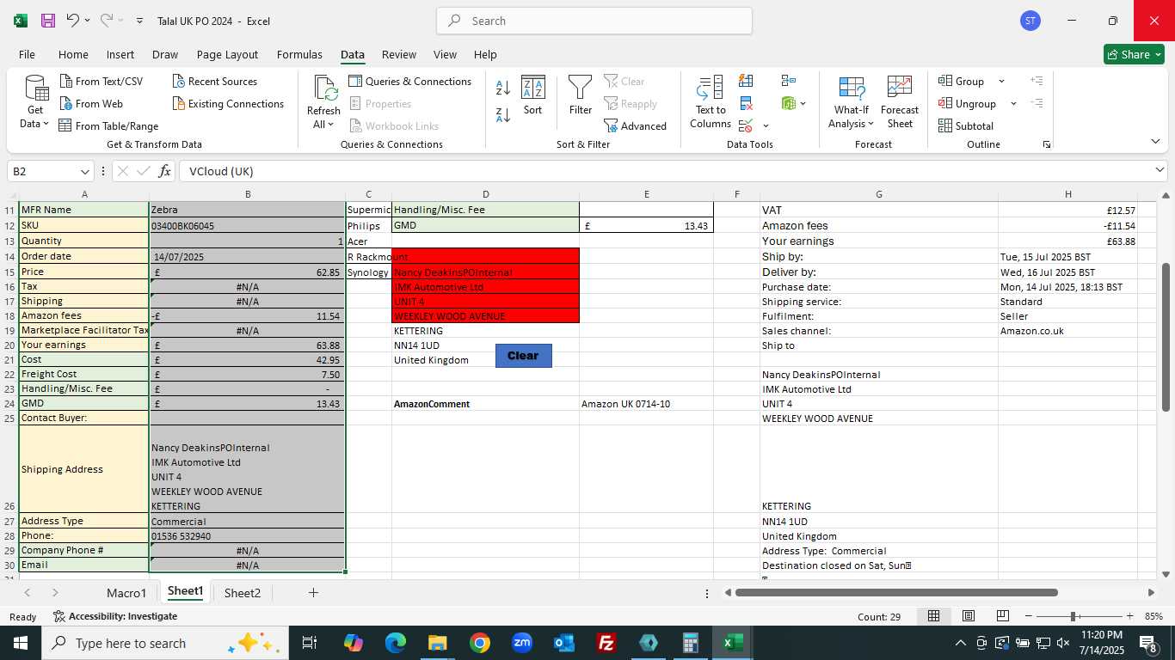Click the Undo icon
Screen dimensions: 1175x660
click(73, 21)
